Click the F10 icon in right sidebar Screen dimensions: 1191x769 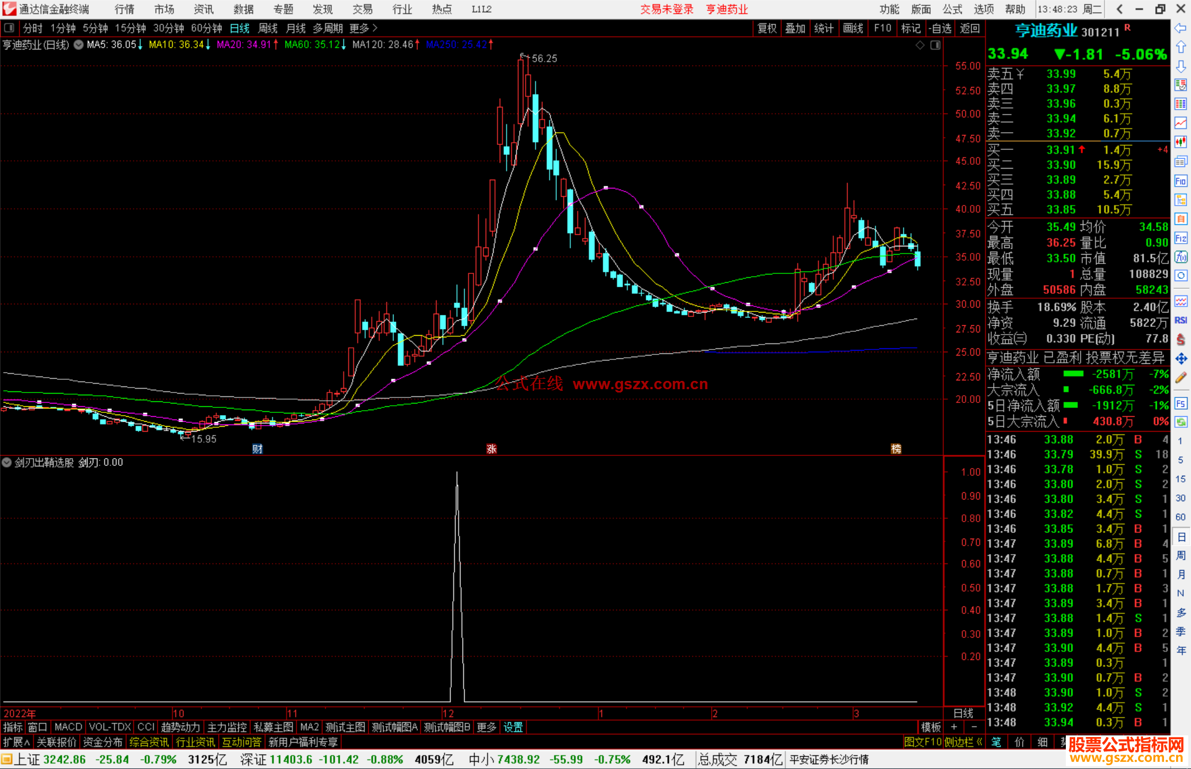coord(1181,181)
